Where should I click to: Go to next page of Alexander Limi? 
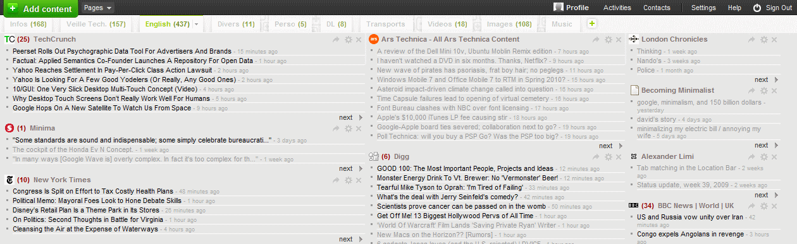pos(766,195)
